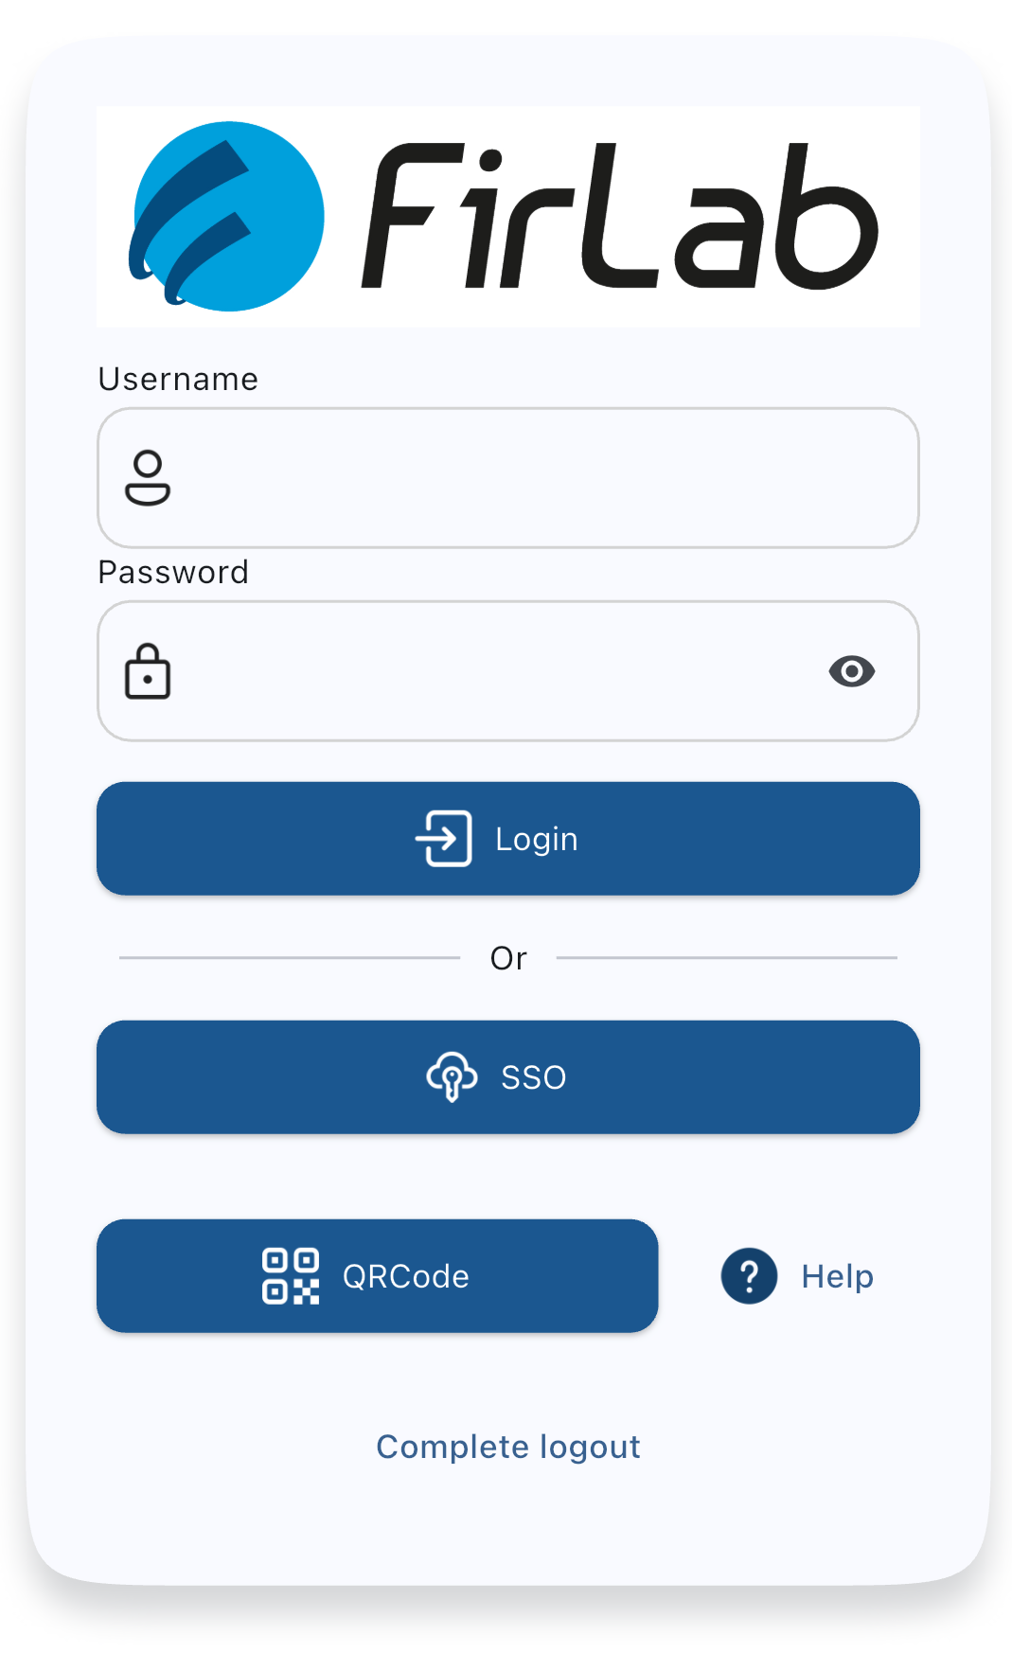Click the user icon in the Username field
The image size is (1012, 1653).
[149, 477]
